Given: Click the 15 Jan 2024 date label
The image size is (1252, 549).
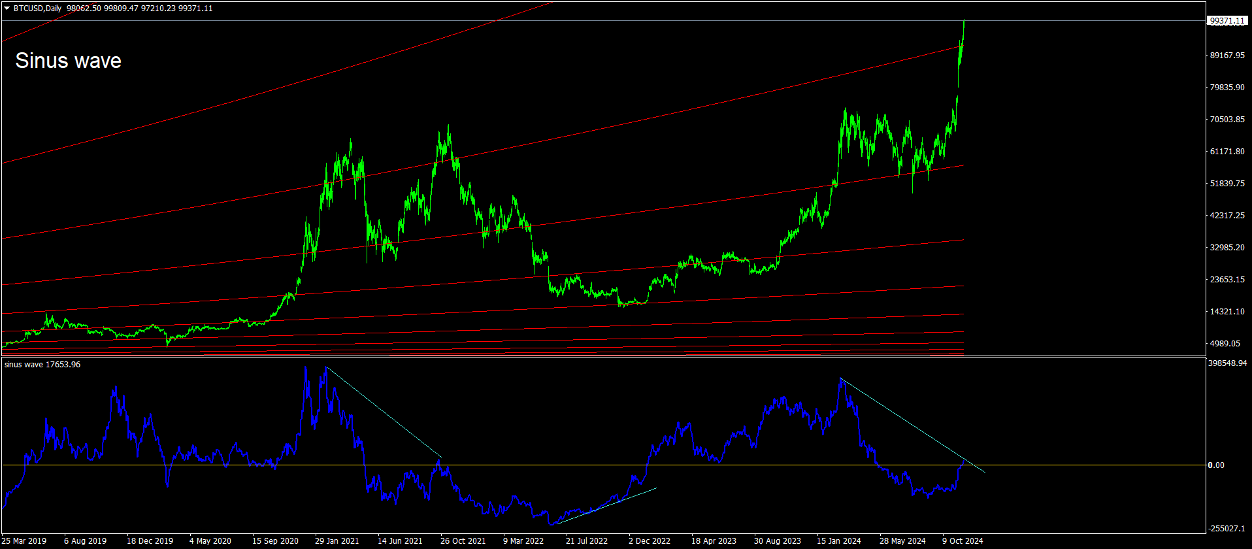Looking at the screenshot, I should pyautogui.click(x=839, y=541).
